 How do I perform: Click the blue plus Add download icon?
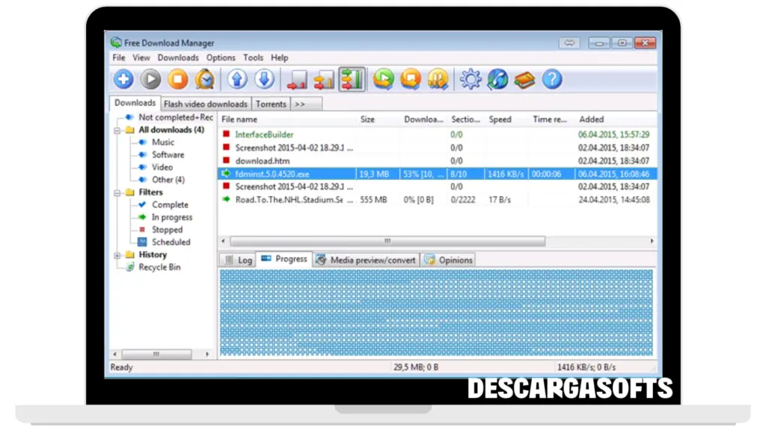pyautogui.click(x=123, y=79)
